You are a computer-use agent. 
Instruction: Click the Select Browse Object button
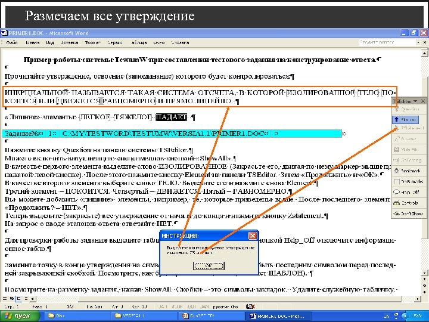[x=424, y=285]
